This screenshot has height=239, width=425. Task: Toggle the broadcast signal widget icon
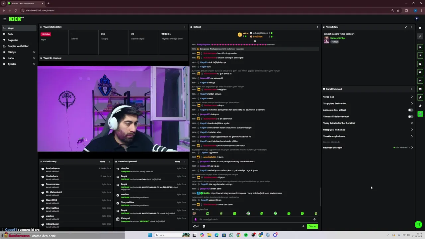click(x=420, y=80)
